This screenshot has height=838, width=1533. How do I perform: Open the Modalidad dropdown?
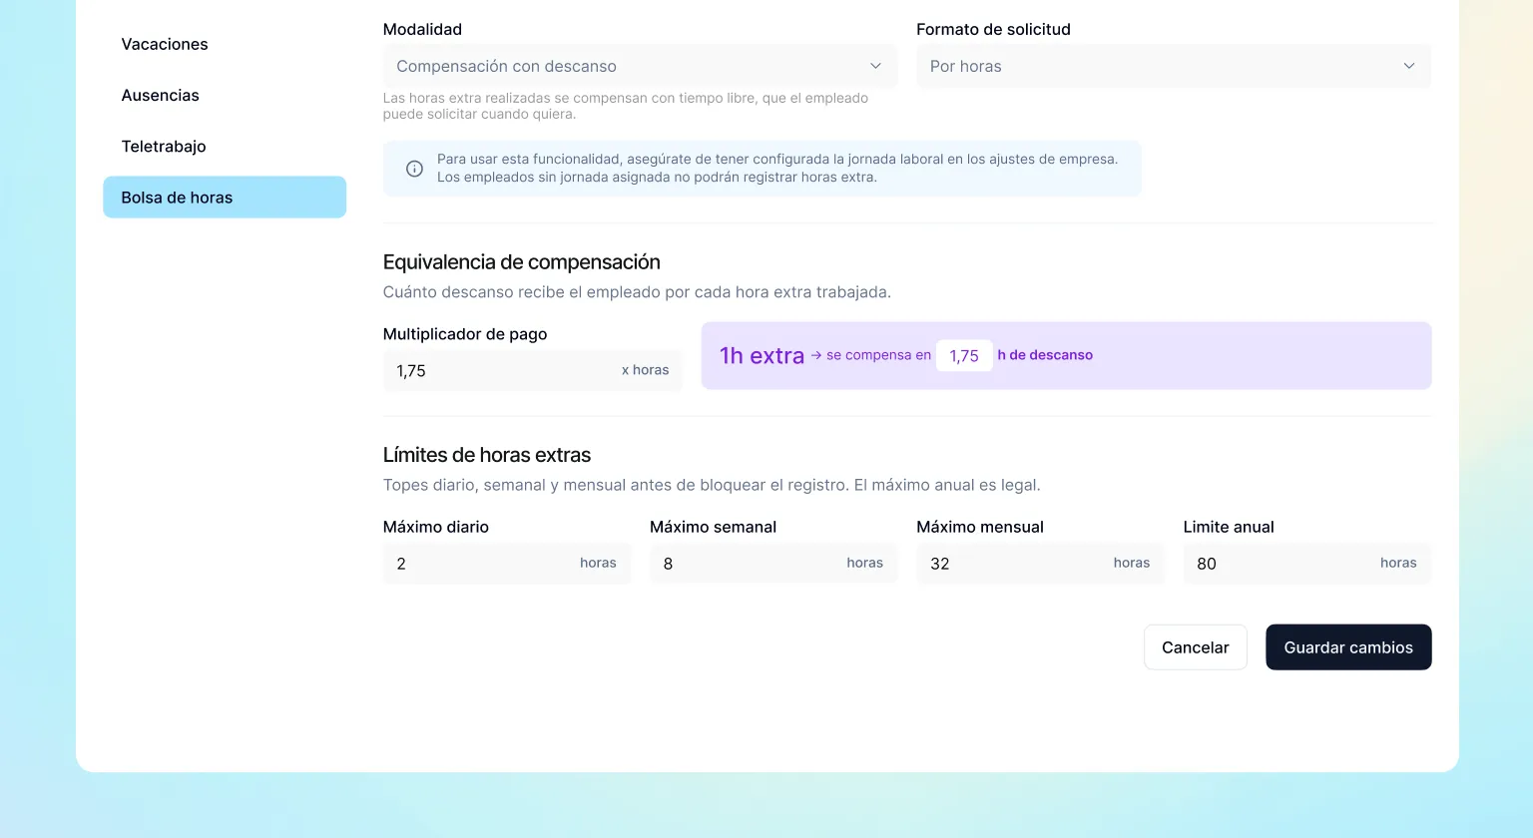coord(640,66)
